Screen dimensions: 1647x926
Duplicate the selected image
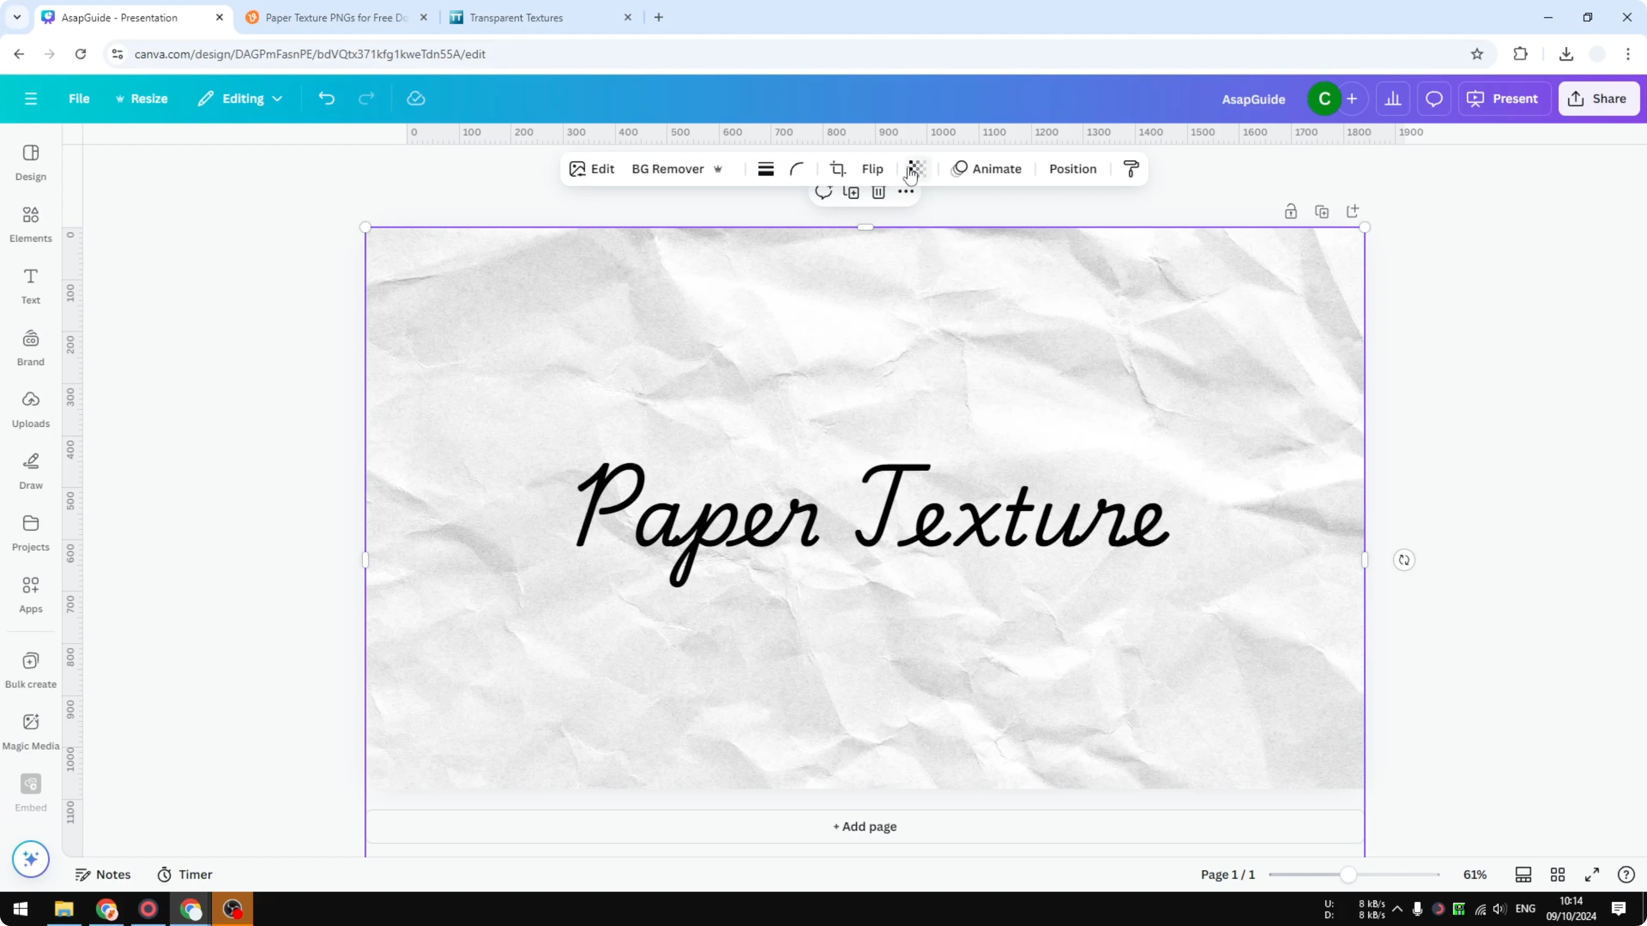tap(851, 192)
